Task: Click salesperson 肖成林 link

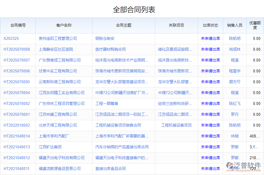Action: tap(235, 49)
